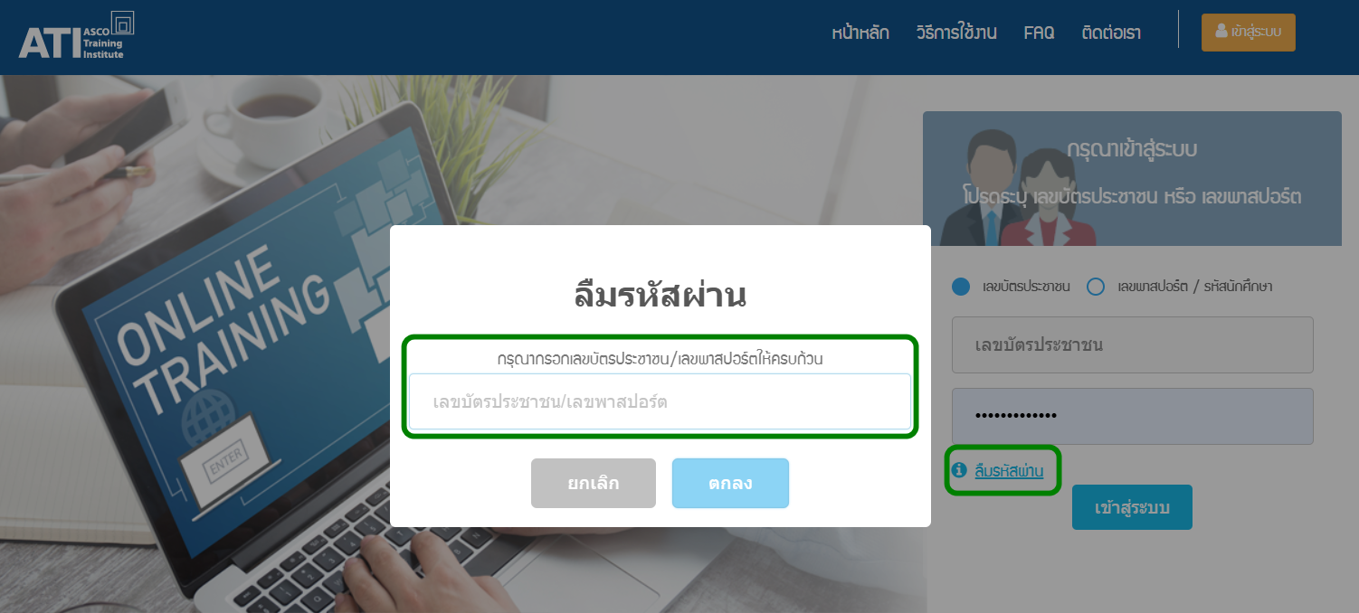Open the ติดต่อเรา menu item
The image size is (1359, 613).
(x=1111, y=33)
